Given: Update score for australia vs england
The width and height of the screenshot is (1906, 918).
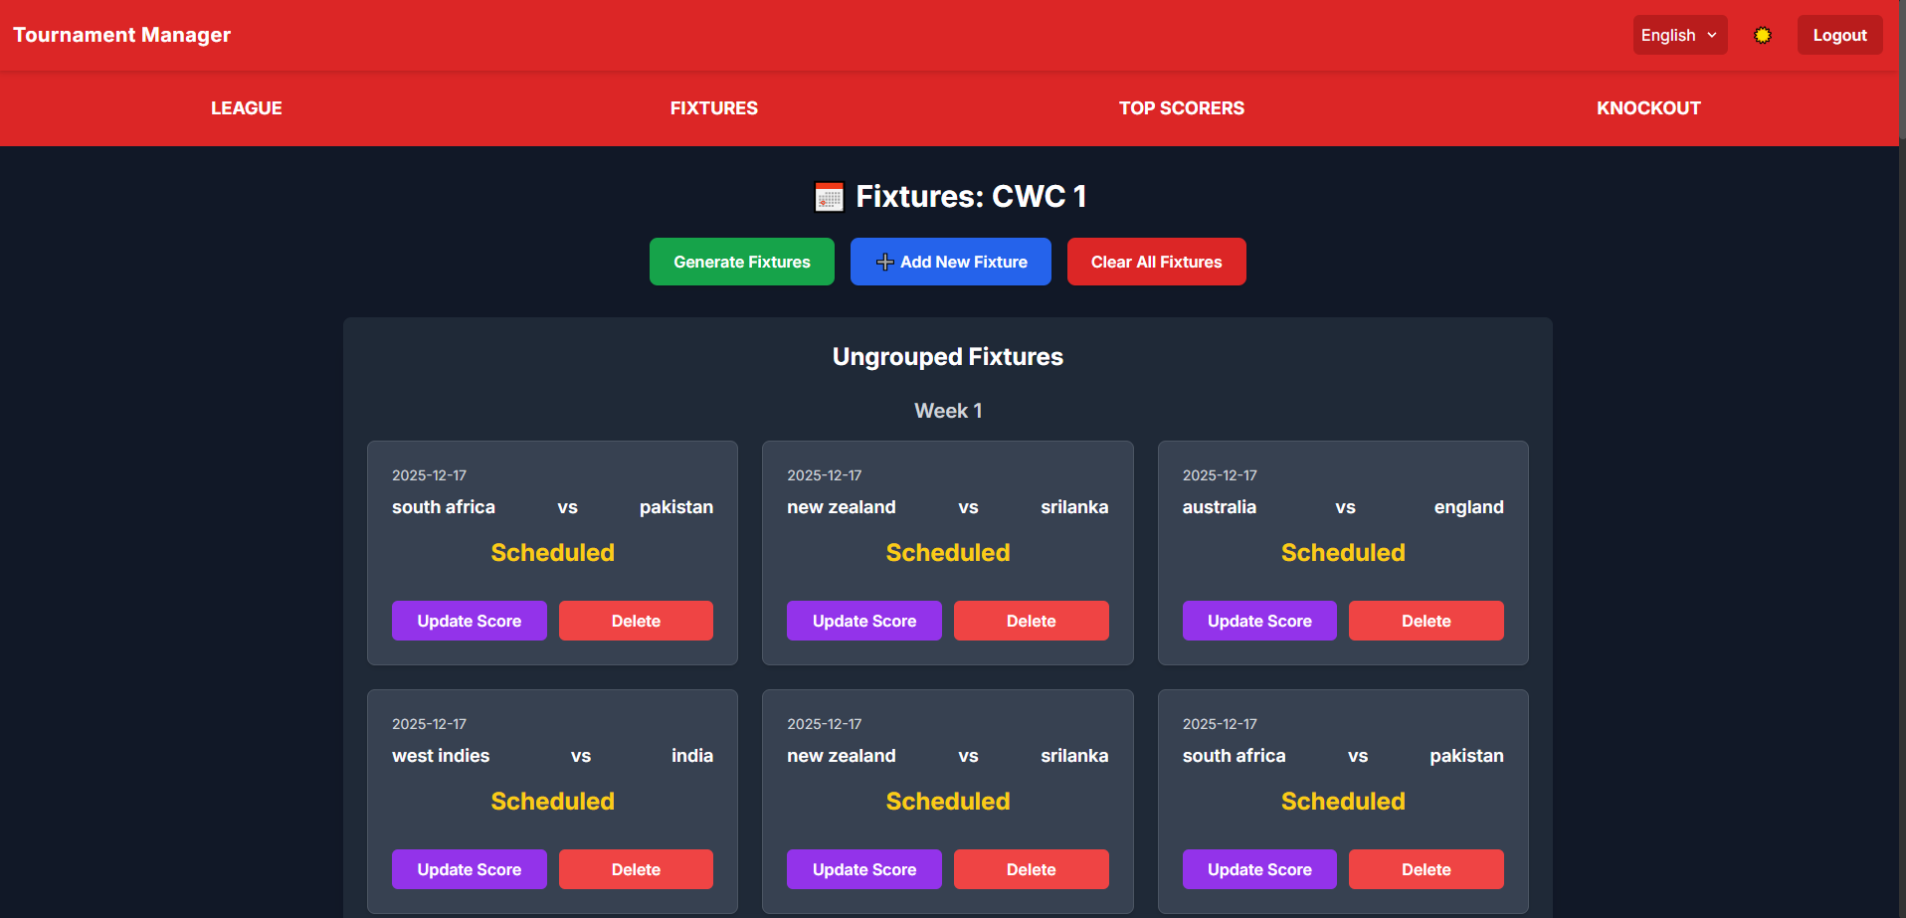Looking at the screenshot, I should 1259,621.
